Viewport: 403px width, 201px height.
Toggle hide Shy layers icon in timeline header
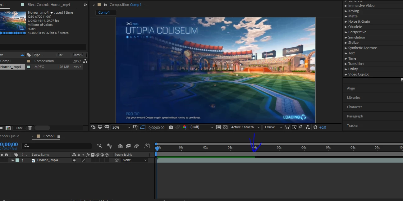tap(120, 146)
